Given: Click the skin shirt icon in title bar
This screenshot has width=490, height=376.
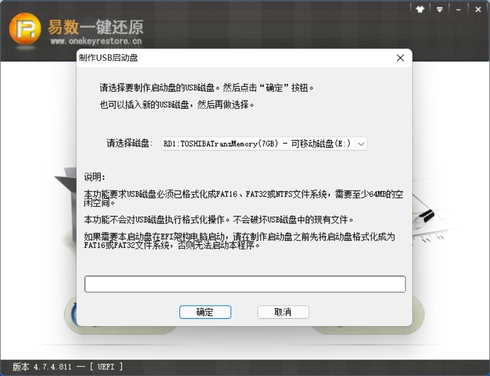Looking at the screenshot, I should [x=420, y=10].
